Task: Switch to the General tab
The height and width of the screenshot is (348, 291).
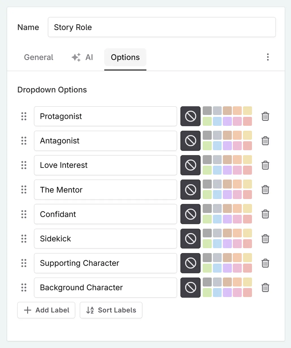Action: coord(38,57)
